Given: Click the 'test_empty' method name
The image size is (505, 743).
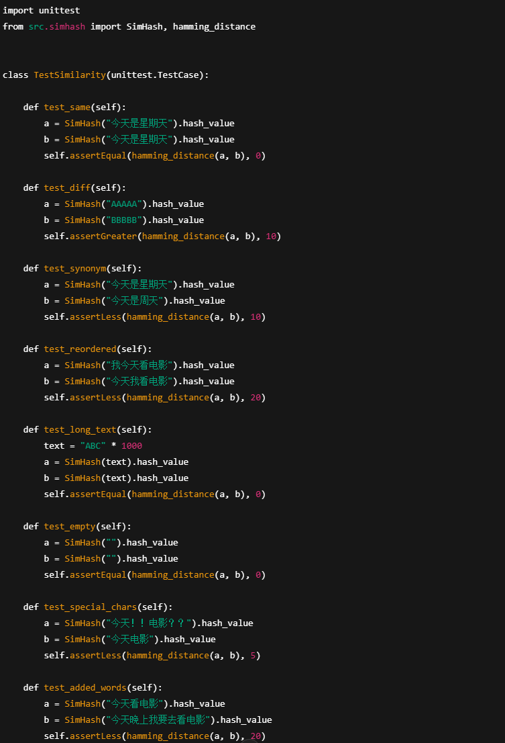Looking at the screenshot, I should [x=70, y=526].
